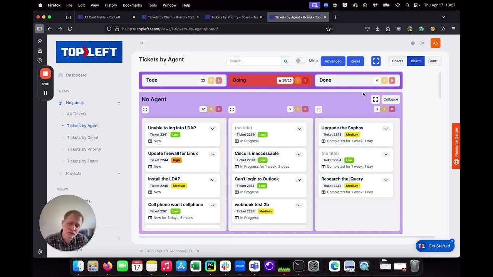This screenshot has height=277, width=493.
Task: Open dropdown on Cell phone won't cellphone card
Action: pyautogui.click(x=212, y=205)
